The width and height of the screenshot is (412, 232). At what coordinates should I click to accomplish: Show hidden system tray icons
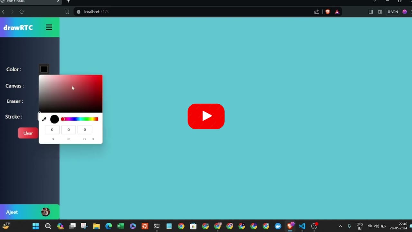click(340, 226)
